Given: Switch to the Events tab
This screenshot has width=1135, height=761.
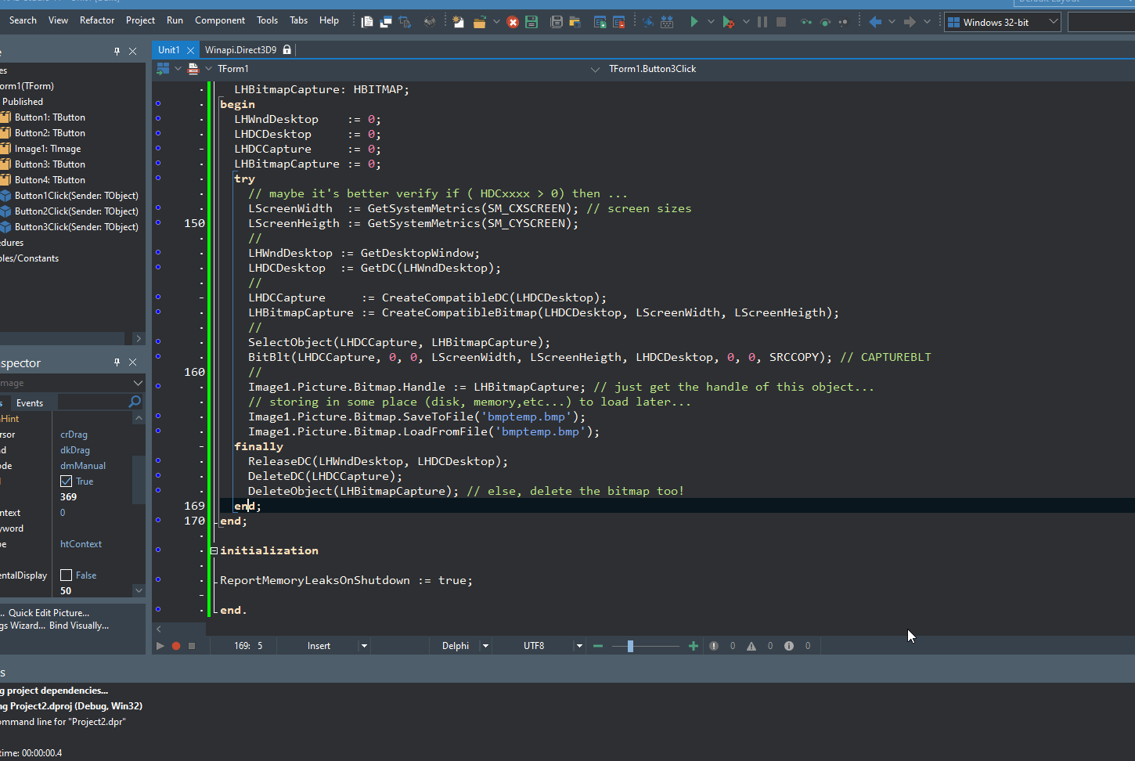Looking at the screenshot, I should [30, 403].
